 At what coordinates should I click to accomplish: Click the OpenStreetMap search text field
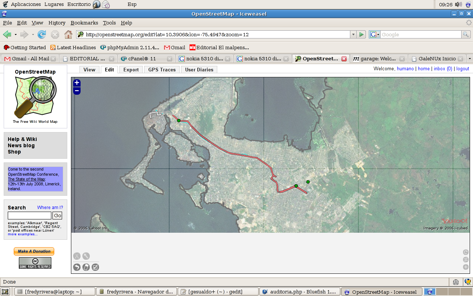pyautogui.click(x=30, y=215)
